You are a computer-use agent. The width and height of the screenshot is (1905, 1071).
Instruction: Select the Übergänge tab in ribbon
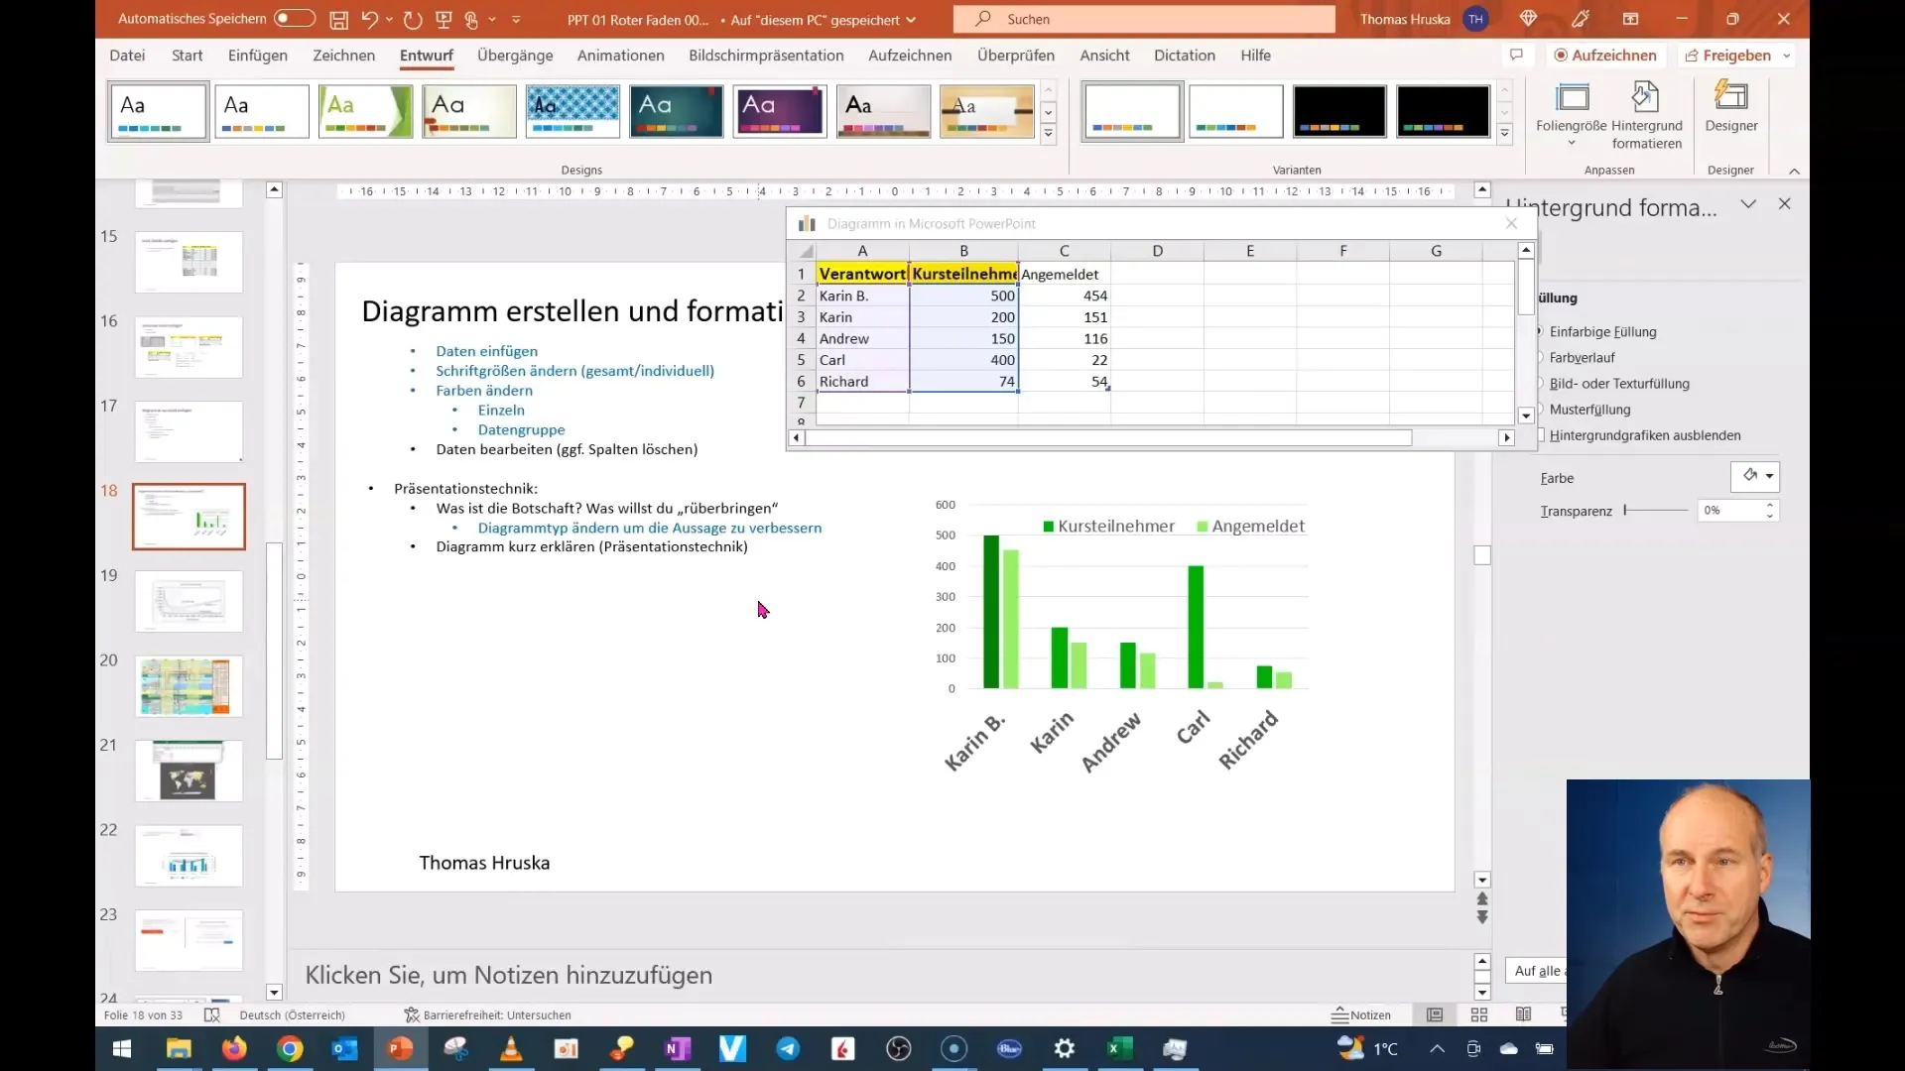click(514, 55)
